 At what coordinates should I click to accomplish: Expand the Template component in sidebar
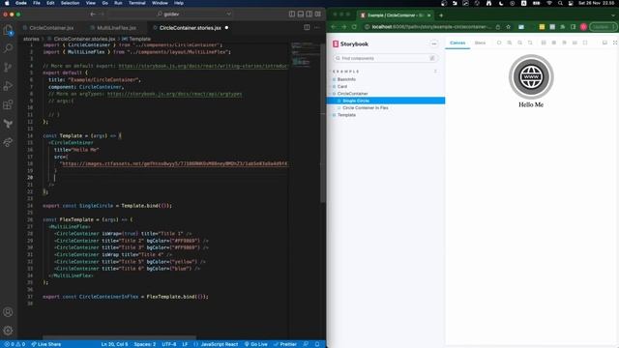pos(344,115)
